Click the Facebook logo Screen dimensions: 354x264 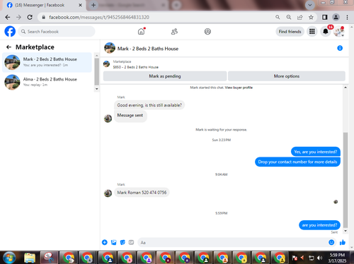click(x=10, y=31)
